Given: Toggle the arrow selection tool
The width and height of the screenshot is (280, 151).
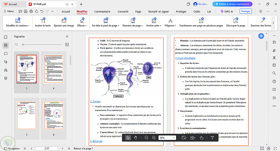Looking at the screenshot, I should click(x=128, y=138).
